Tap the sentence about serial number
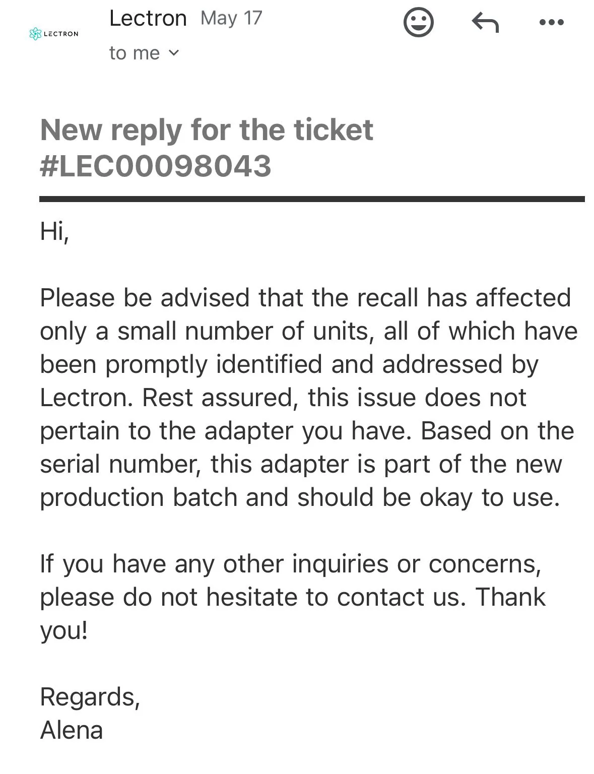Screen dimensions: 594x774 [307, 464]
